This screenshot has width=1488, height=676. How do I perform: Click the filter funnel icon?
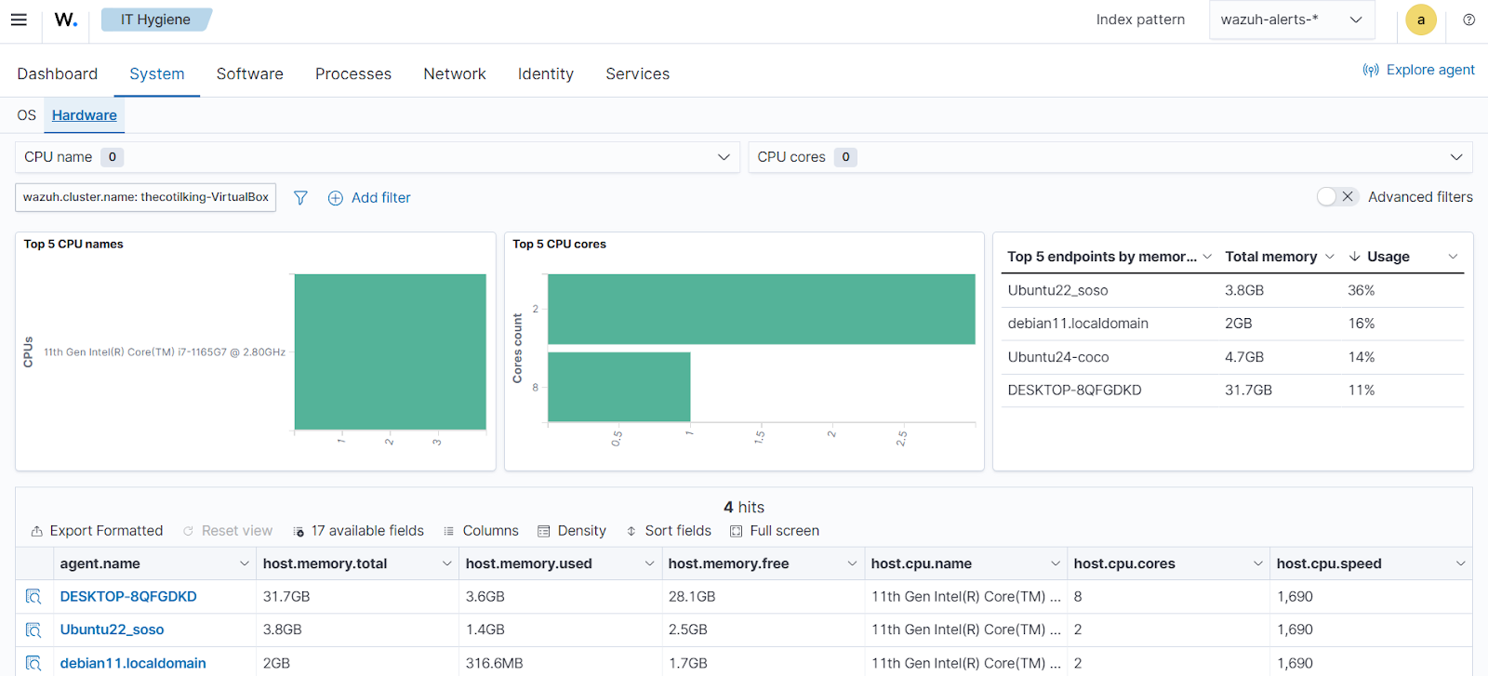pos(300,198)
